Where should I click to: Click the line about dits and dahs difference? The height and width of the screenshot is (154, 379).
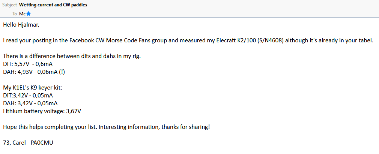tap(72, 56)
